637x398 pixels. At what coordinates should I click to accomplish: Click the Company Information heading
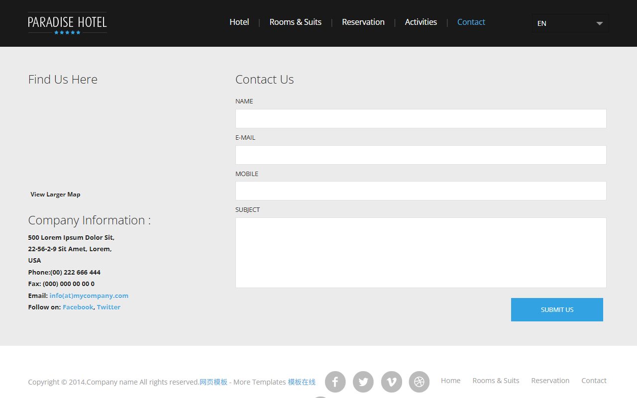90,220
